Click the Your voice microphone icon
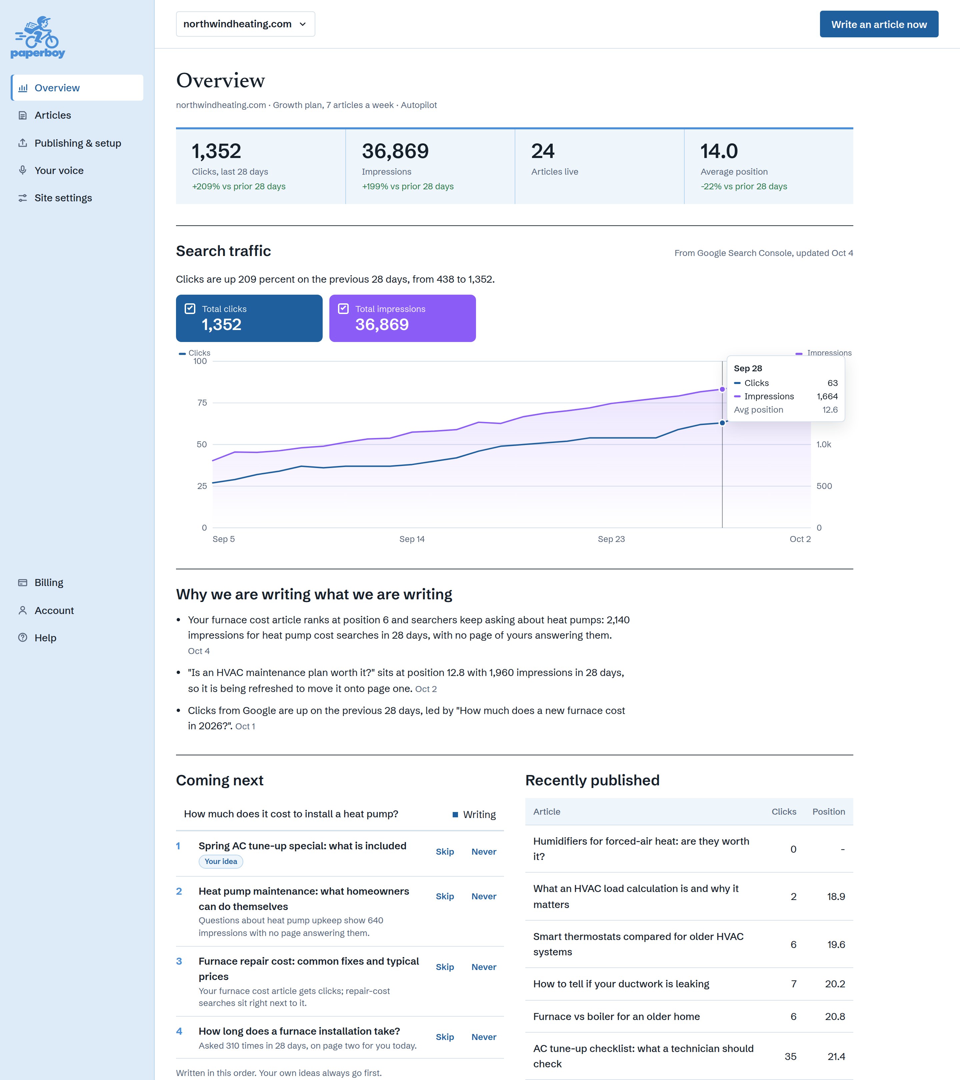This screenshot has width=960, height=1080. tap(23, 170)
